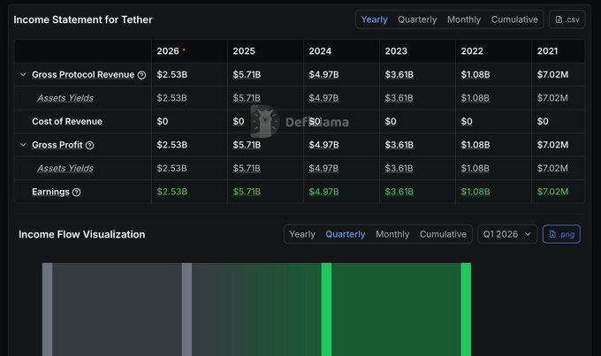Switch Income Flow Visualization to Quarterly

coord(346,234)
